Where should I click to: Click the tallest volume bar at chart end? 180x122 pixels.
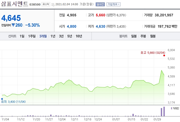(164, 111)
